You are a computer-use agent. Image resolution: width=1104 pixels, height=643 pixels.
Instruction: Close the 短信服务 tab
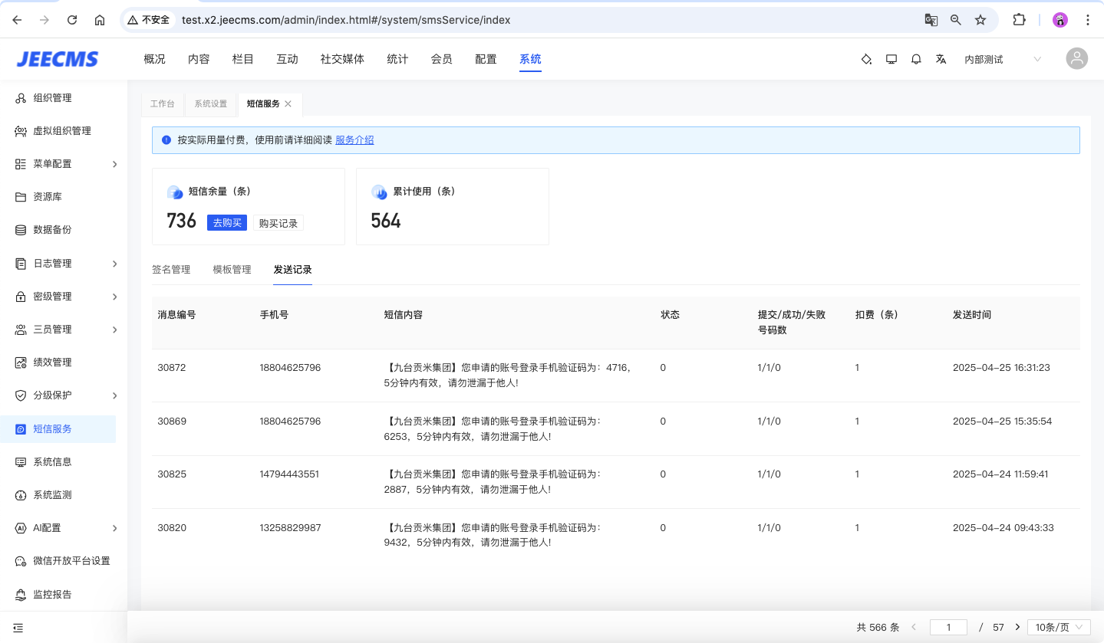[x=288, y=103]
